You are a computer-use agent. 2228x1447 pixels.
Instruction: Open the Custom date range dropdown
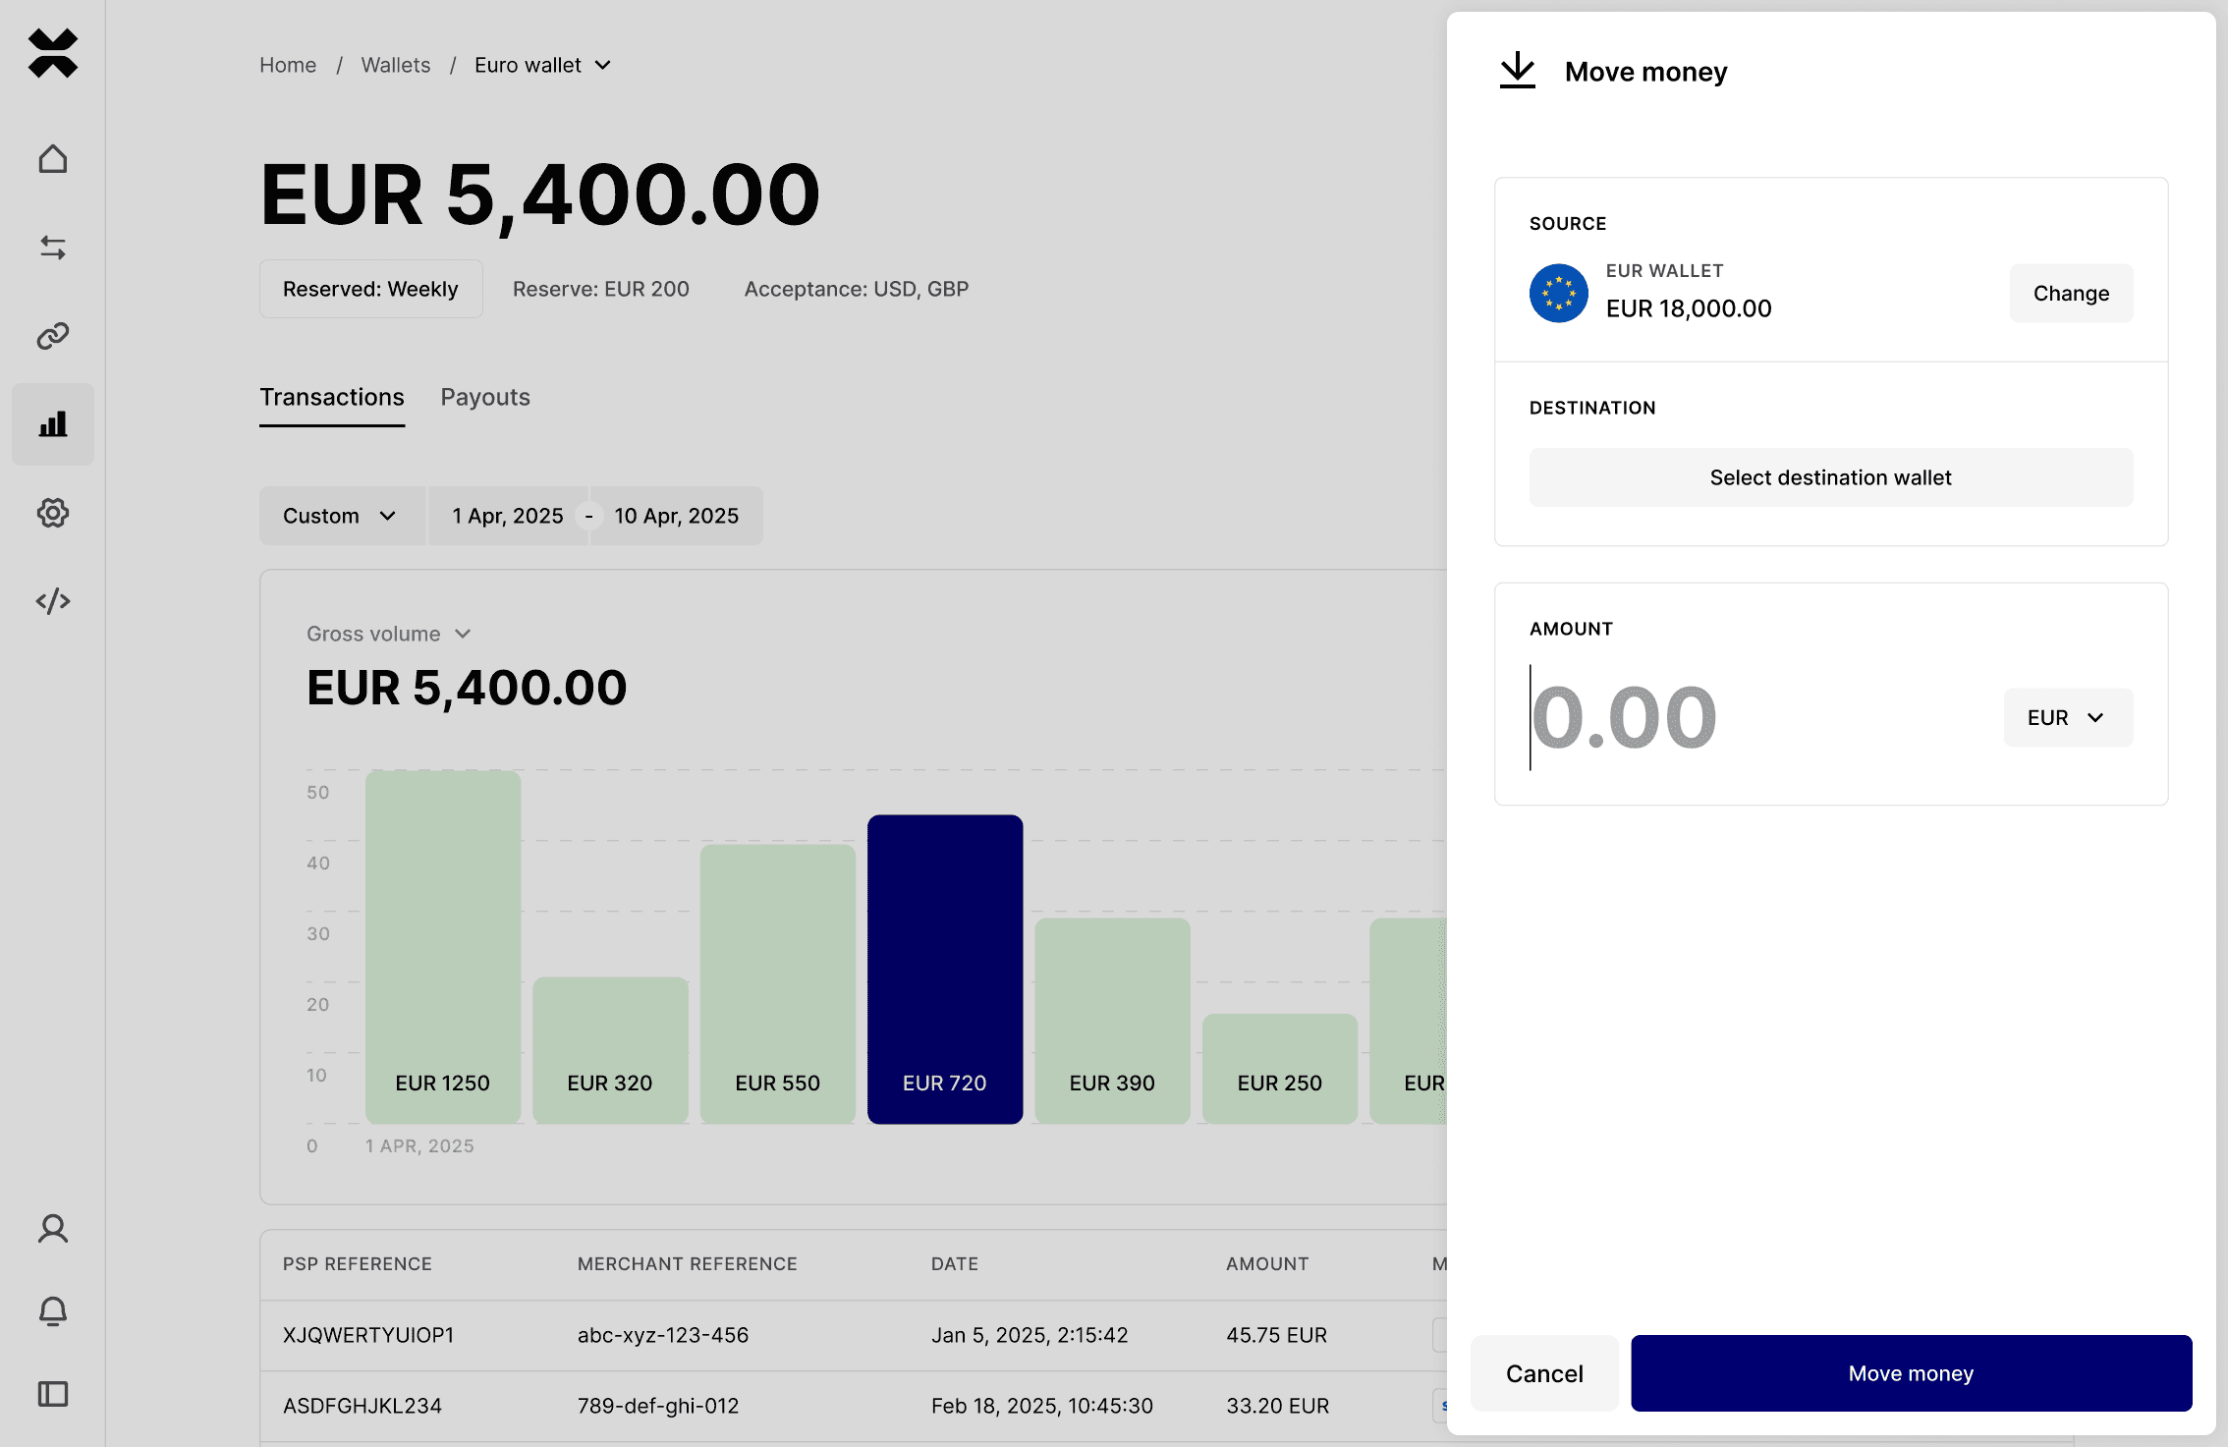[340, 516]
